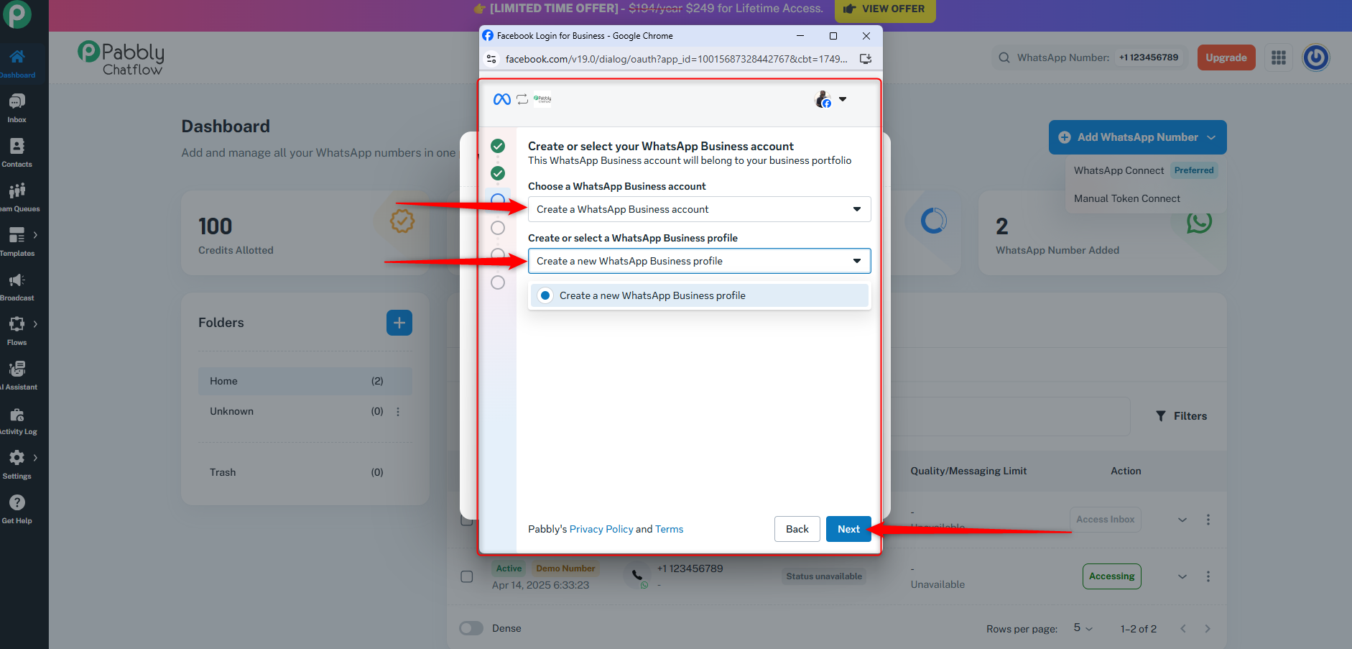The height and width of the screenshot is (649, 1352).
Task: Add a new folder with plus button
Action: pos(399,323)
